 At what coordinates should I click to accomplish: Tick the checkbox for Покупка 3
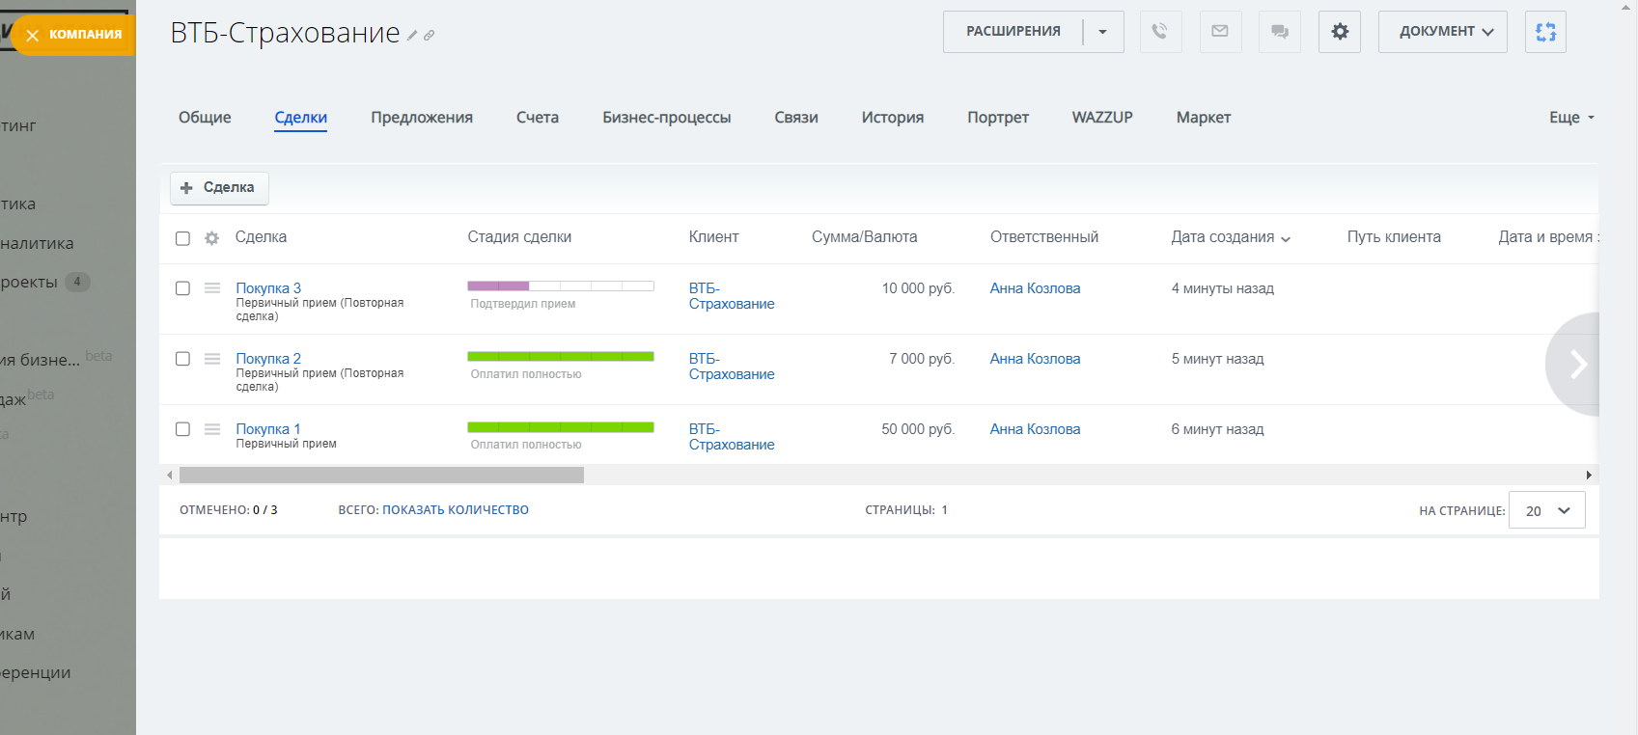tap(182, 288)
